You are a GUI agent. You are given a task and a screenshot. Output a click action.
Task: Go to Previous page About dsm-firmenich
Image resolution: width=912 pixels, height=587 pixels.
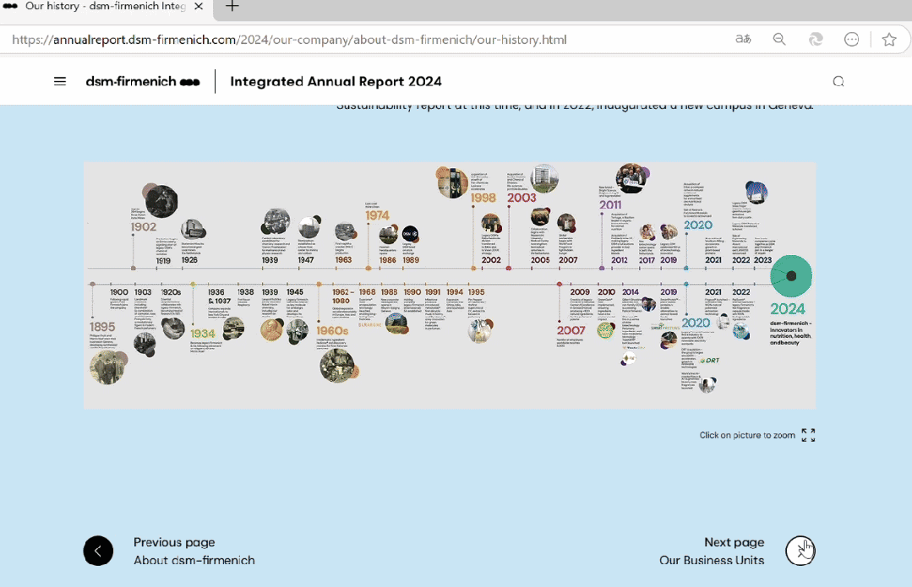194,551
